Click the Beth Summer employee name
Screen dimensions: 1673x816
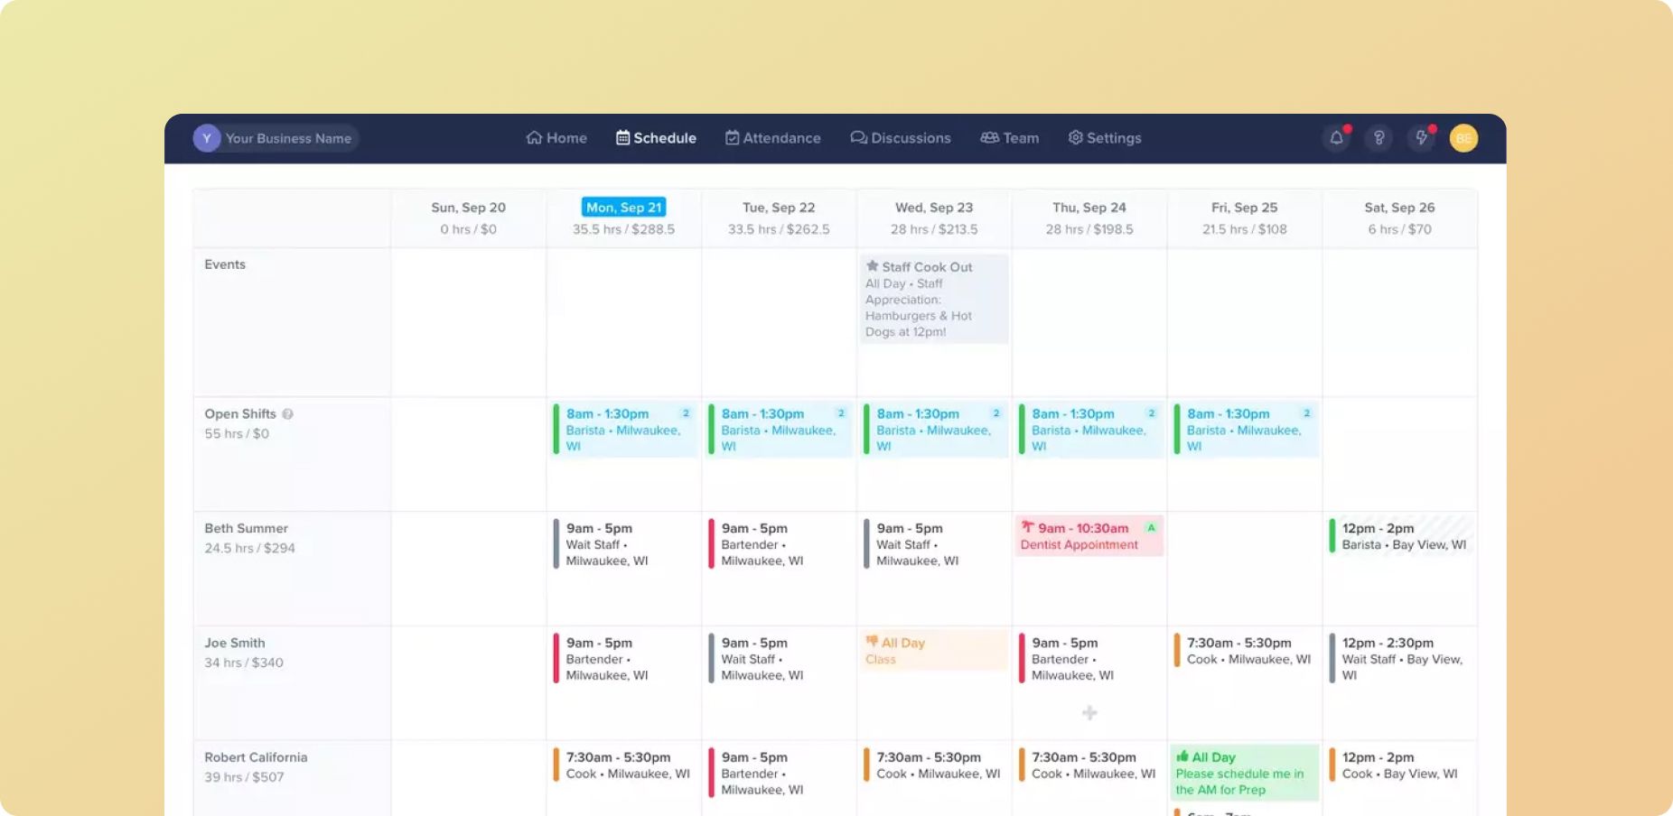pyautogui.click(x=246, y=528)
